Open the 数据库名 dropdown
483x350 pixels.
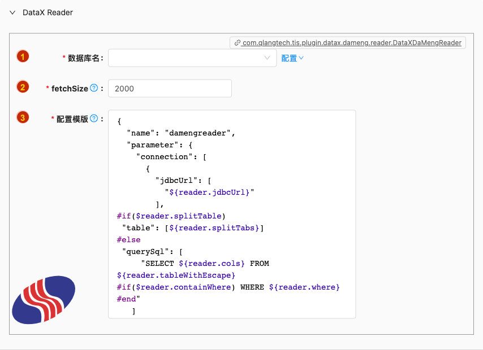point(192,58)
